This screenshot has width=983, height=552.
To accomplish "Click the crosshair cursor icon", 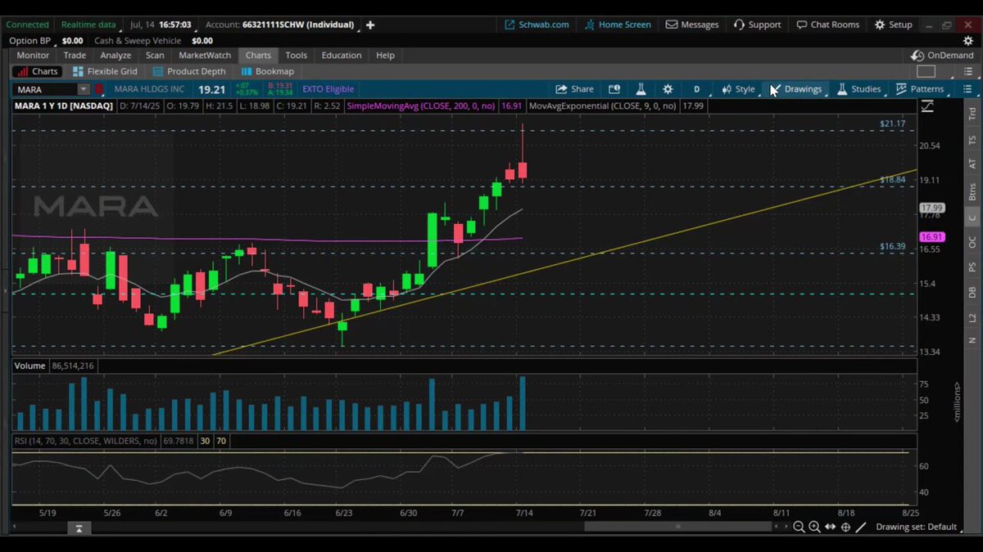I will point(845,527).
